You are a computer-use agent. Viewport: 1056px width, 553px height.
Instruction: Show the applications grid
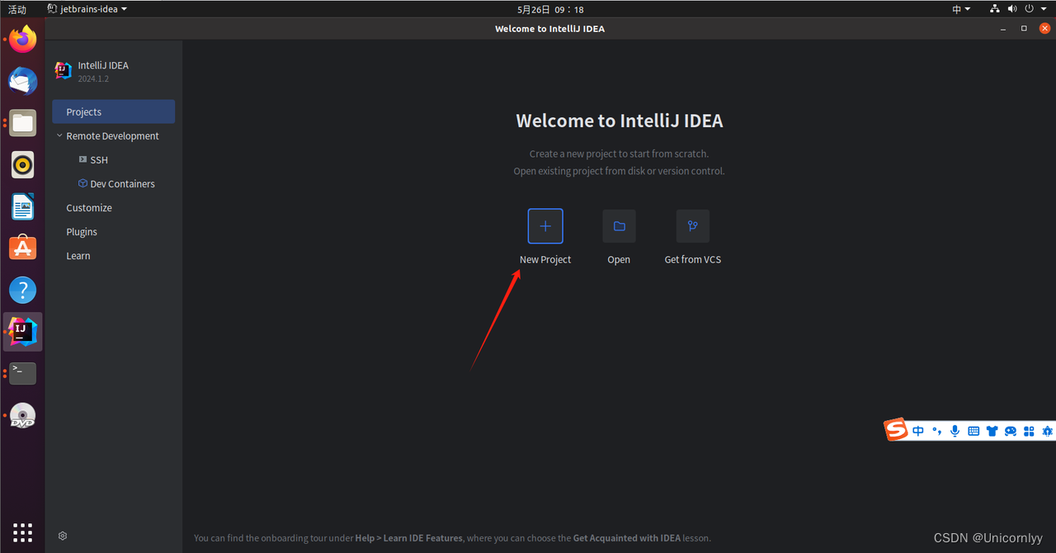(x=23, y=532)
